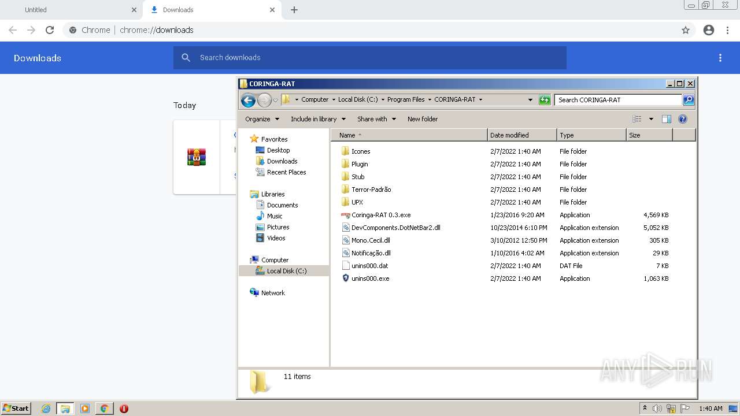Open Chrome main menu dots

click(728, 30)
